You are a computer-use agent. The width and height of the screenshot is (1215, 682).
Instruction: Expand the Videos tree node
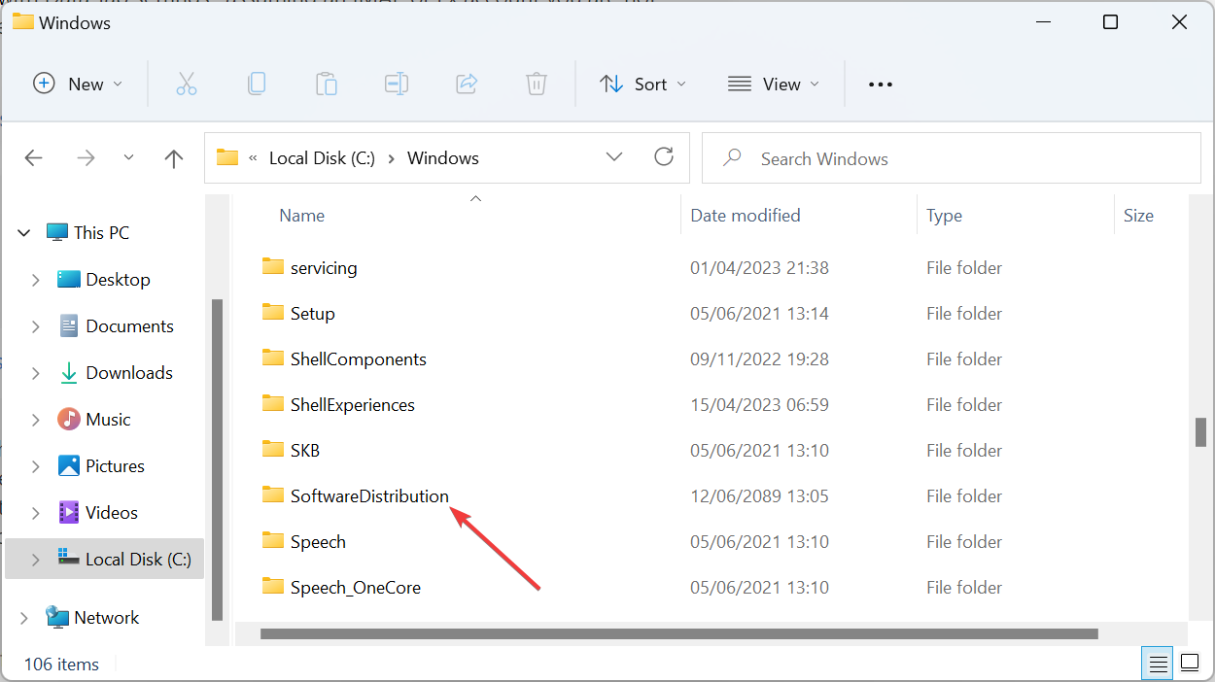click(x=36, y=513)
